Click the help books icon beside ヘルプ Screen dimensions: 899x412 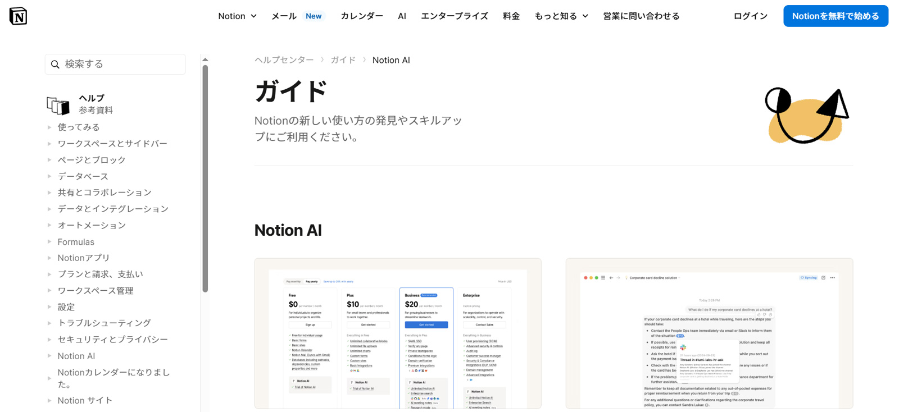point(58,105)
